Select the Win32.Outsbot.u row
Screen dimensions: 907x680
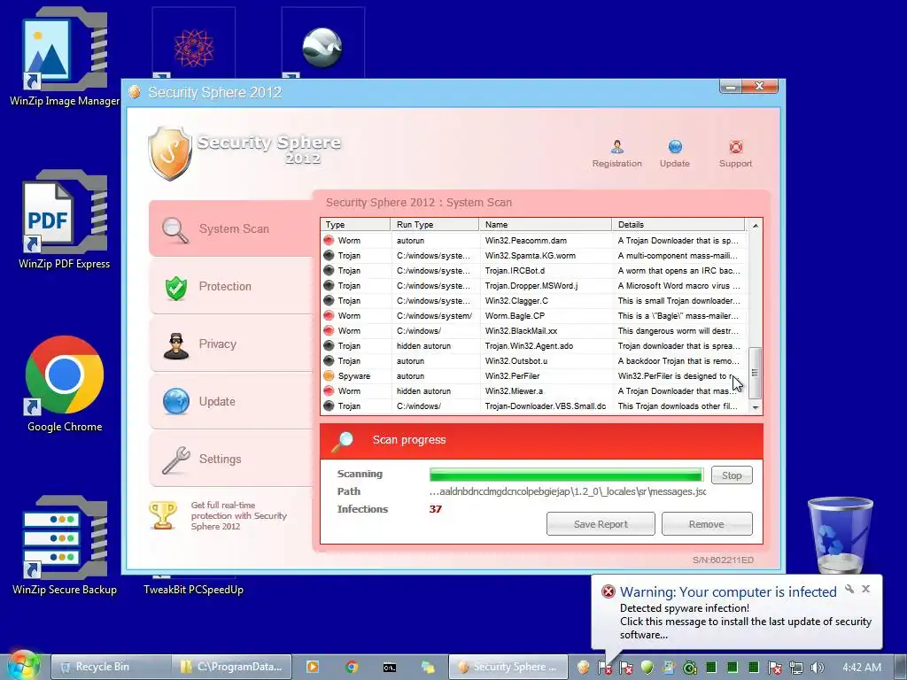[x=533, y=361]
